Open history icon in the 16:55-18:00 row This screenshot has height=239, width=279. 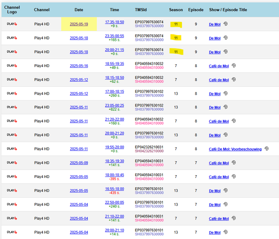tap(226, 190)
